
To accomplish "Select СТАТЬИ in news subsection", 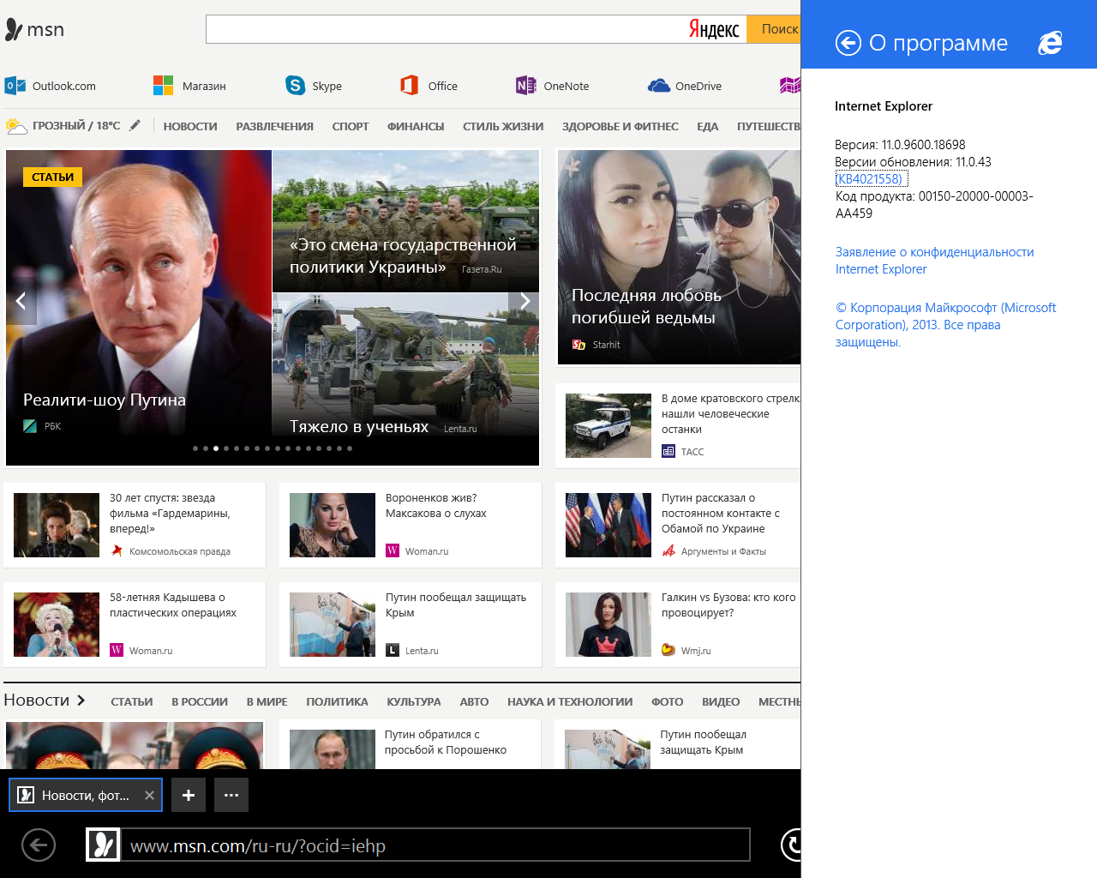I will 132,701.
